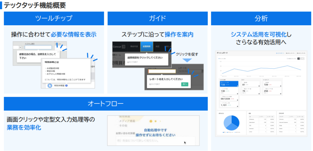This screenshot has width=313, height=151.
Task: Close the 顧客往訪 tooltip with the x
Action: [x=59, y=52]
